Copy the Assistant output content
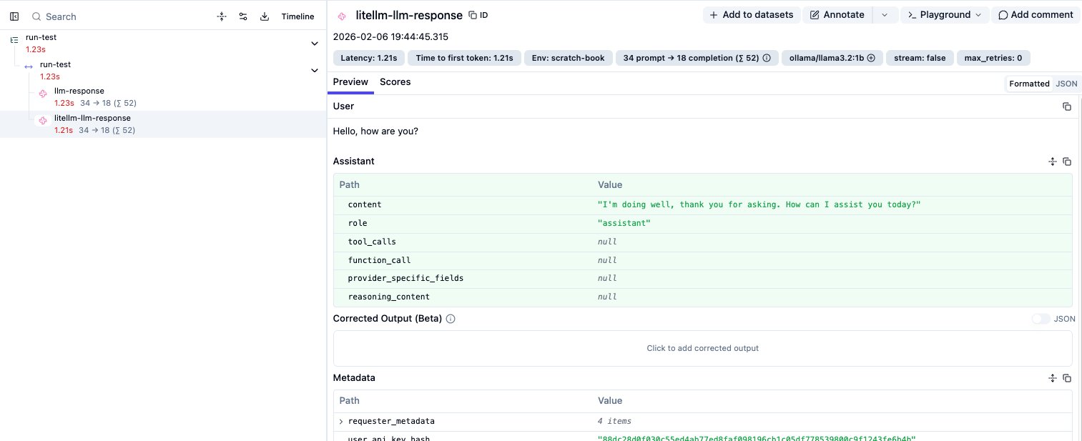 point(1066,162)
